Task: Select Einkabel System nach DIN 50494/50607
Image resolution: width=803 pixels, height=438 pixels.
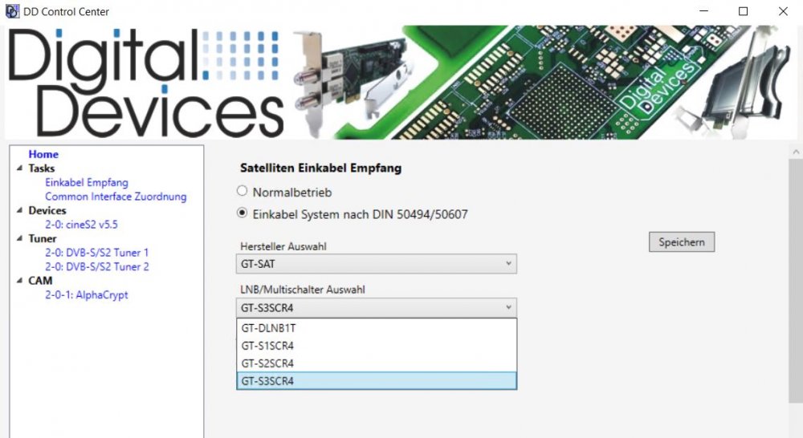Action: pos(242,213)
